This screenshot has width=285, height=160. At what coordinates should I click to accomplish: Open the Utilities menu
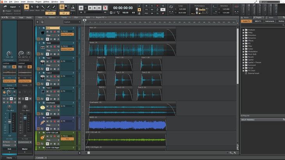46,2
